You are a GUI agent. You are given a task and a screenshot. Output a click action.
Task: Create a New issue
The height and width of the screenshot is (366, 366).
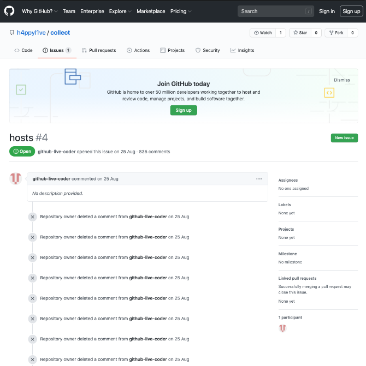point(344,138)
